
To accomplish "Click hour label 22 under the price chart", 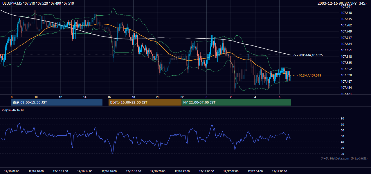I will click(182, 97).
